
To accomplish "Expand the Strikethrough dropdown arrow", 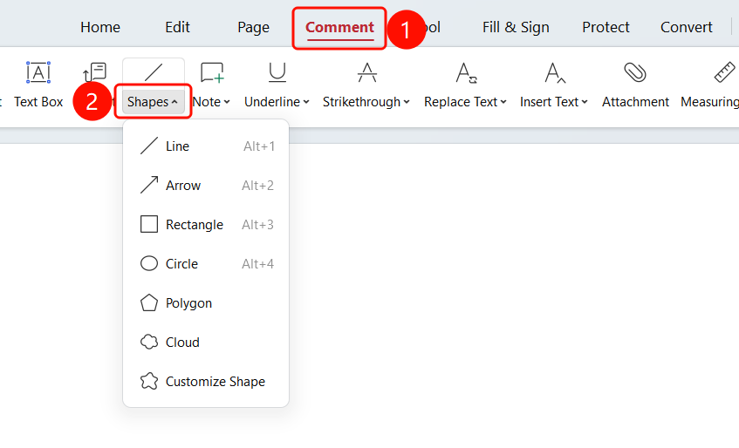I will pos(407,102).
